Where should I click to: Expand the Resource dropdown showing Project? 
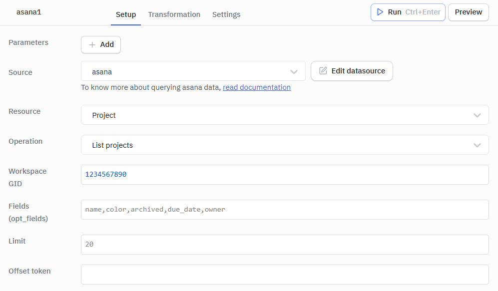coord(285,115)
